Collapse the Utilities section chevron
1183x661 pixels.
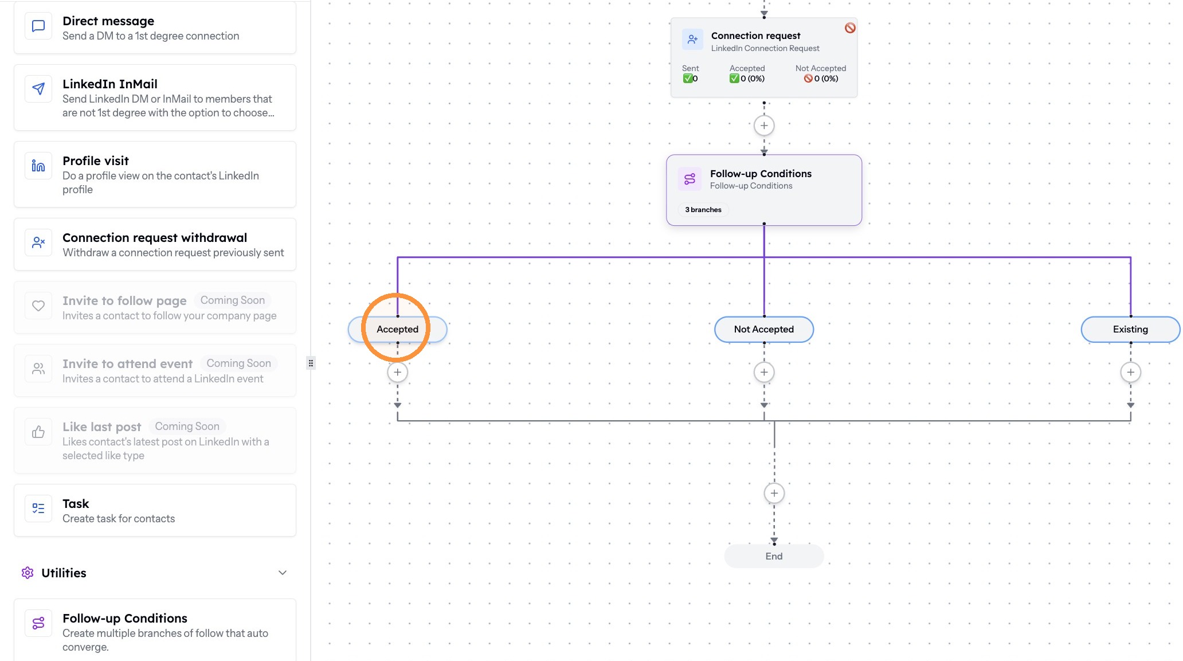tap(283, 573)
